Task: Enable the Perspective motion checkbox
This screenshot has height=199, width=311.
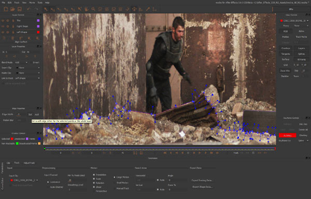Action: coord(94,191)
